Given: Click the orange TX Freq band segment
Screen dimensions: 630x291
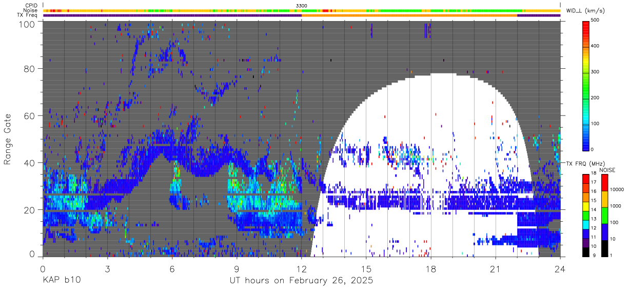Looking at the screenshot, I should tap(409, 15).
